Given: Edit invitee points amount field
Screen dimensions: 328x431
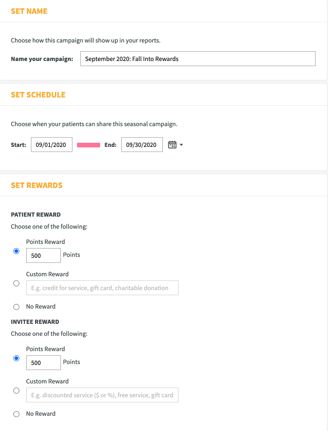Looking at the screenshot, I should (43, 363).
